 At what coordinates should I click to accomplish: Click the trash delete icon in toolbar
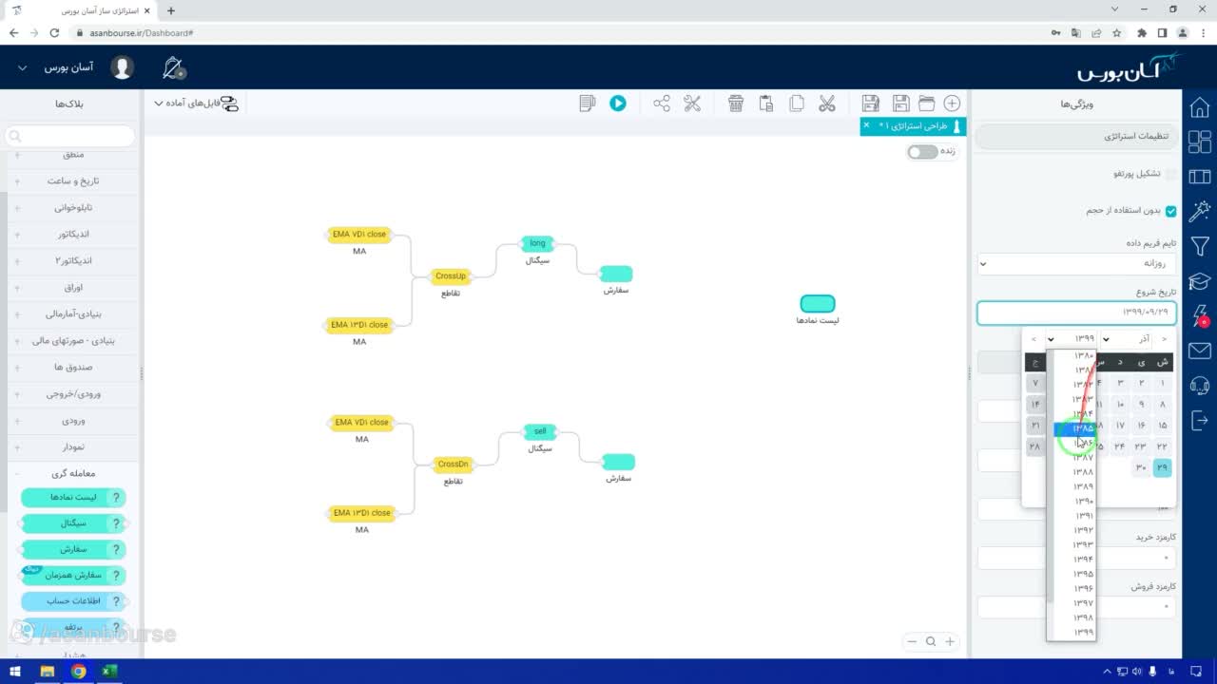click(x=736, y=104)
